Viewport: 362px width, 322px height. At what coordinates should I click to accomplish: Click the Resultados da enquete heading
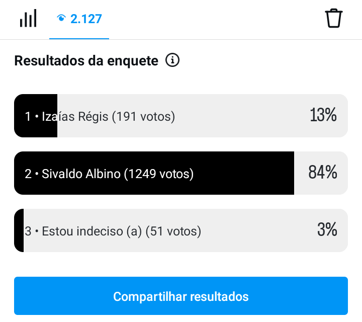[86, 61]
